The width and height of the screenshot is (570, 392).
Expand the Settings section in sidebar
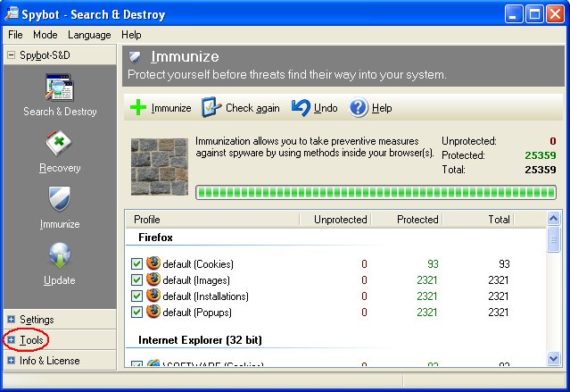(x=36, y=320)
